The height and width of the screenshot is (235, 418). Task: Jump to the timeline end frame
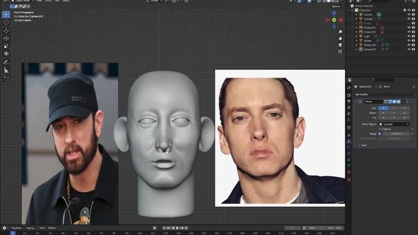[186, 228]
